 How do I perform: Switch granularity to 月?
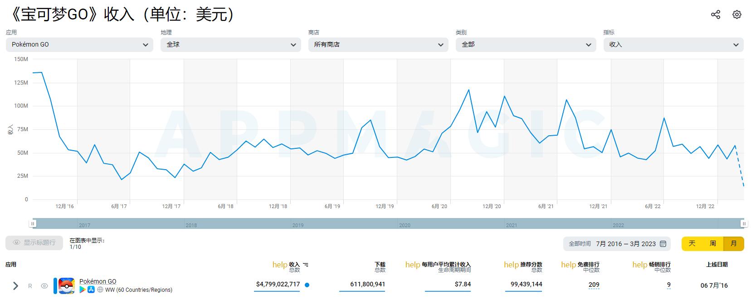tap(734, 244)
